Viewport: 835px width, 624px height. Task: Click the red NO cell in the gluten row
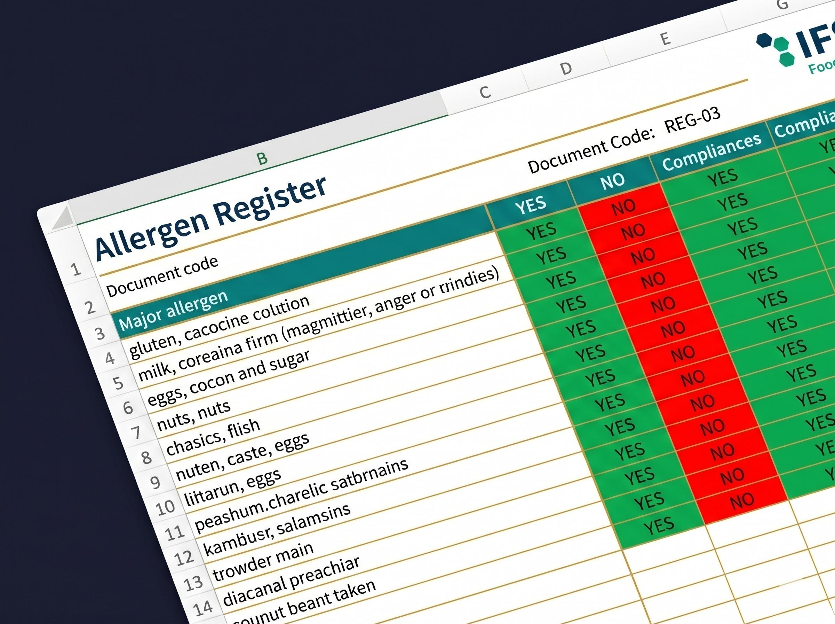point(623,207)
